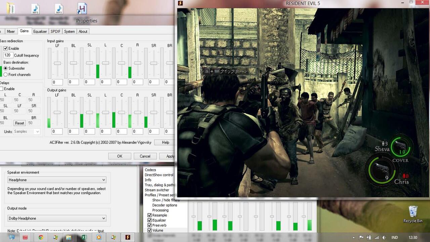Viewport: 430px width, 242px height.
Task: Open the taskbar clock showing 12:30
Action: [413, 238]
